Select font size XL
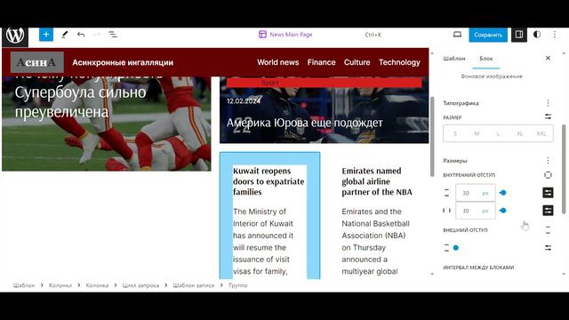This screenshot has width=569, height=320. pyautogui.click(x=519, y=133)
